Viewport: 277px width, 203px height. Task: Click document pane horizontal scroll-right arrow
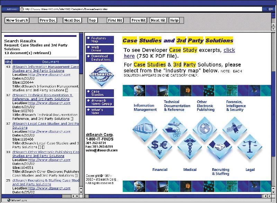pos(269,196)
